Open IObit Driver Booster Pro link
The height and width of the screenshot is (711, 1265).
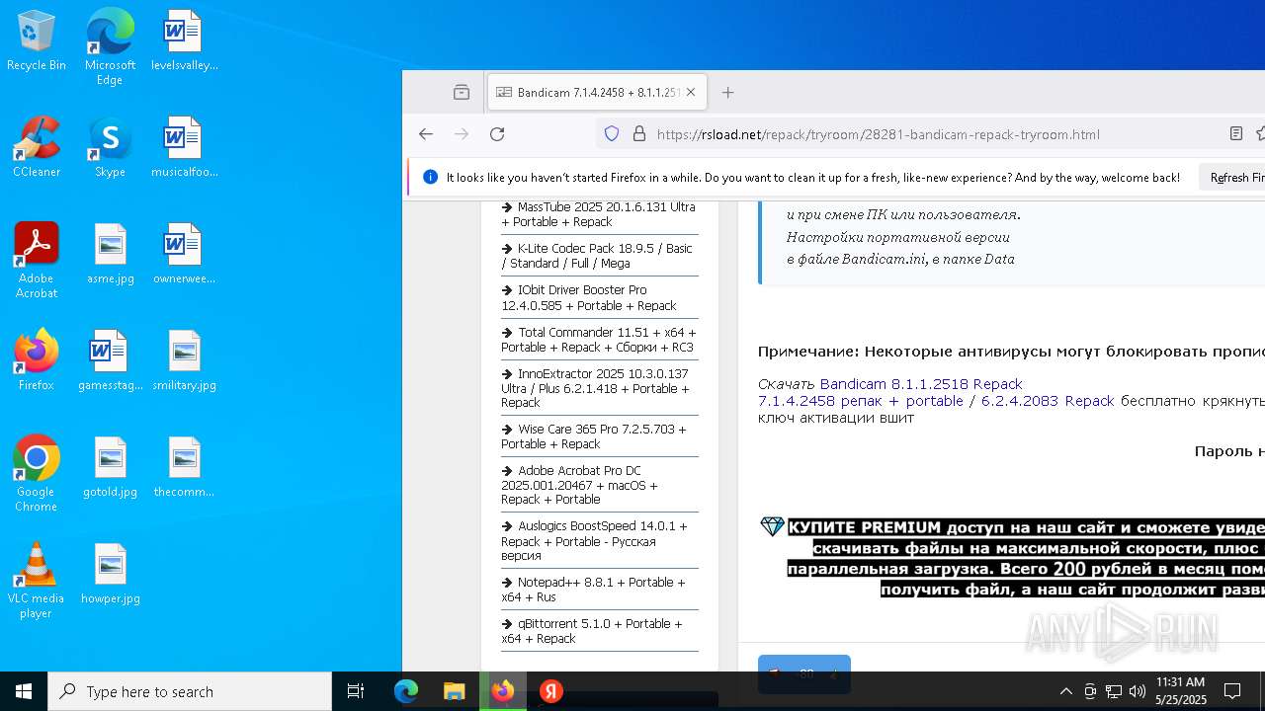(590, 297)
